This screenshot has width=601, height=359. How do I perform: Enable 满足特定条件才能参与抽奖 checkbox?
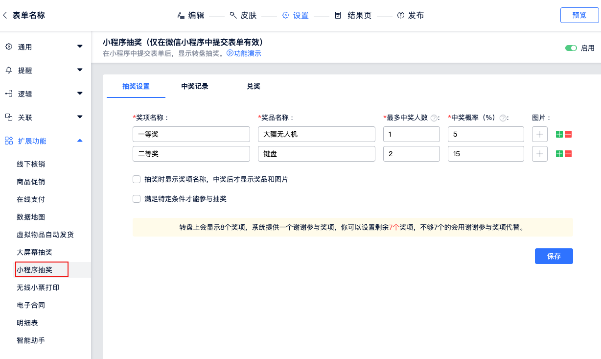(137, 199)
